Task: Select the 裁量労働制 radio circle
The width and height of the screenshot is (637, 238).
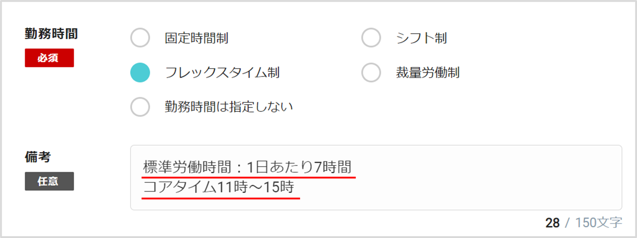Action: [x=371, y=72]
